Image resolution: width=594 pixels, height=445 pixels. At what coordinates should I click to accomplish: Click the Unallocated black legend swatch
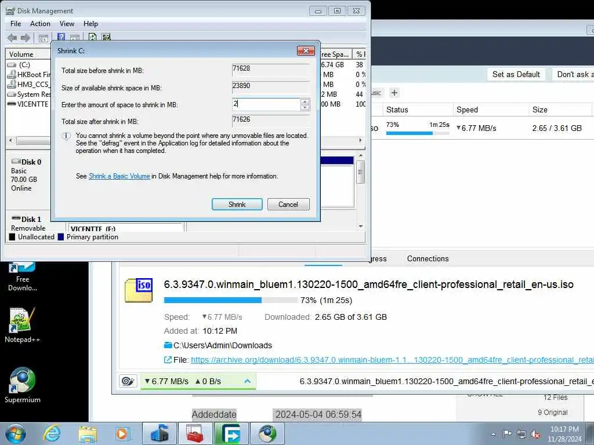(12, 237)
